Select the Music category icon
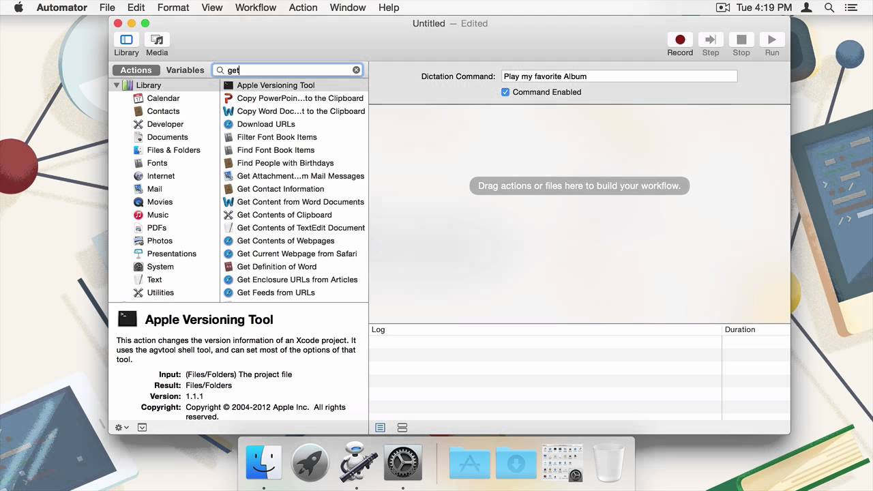Viewport: 873px width, 491px height. click(138, 215)
